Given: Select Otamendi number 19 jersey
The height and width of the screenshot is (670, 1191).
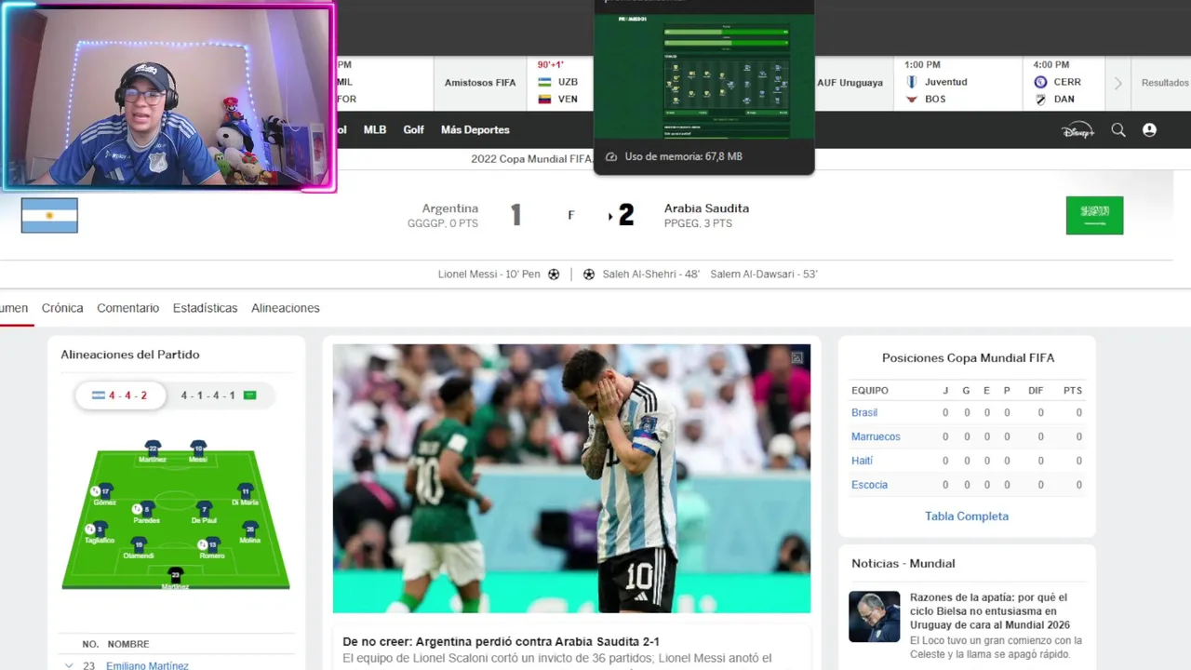Looking at the screenshot, I should coord(139,544).
